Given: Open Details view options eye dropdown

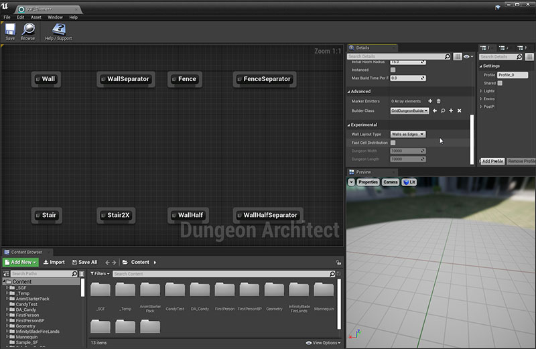Looking at the screenshot, I should (468, 56).
